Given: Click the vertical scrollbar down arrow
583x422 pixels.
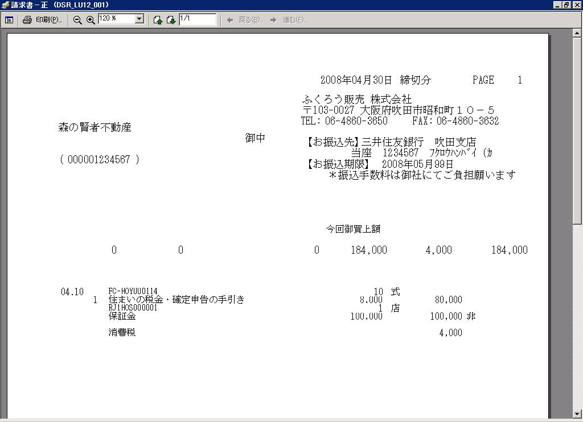Looking at the screenshot, I should tap(577, 413).
